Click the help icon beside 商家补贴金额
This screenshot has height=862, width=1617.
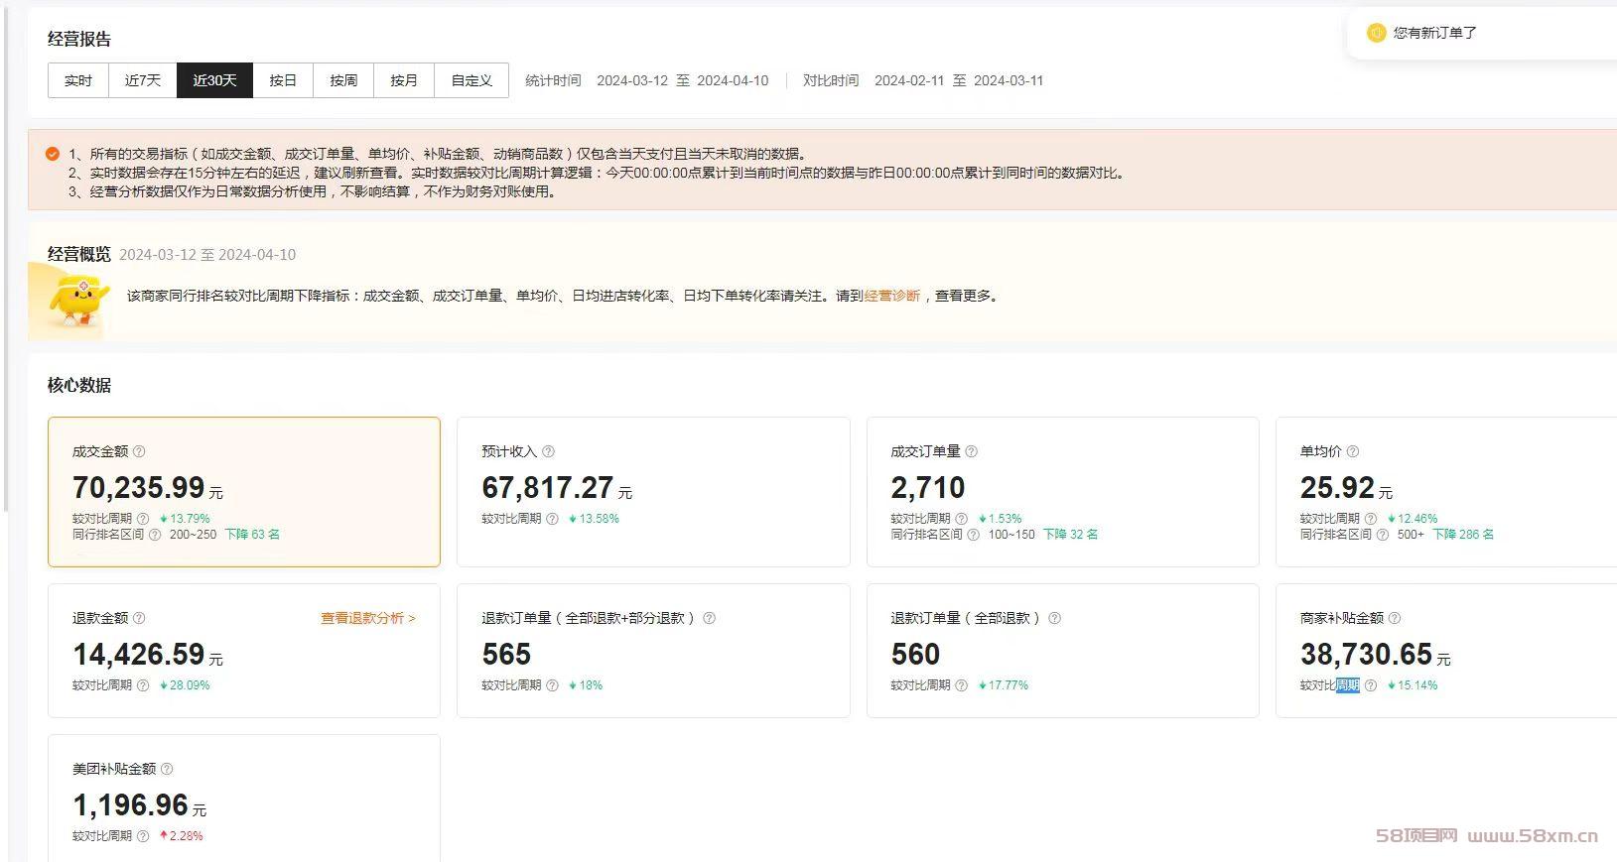click(x=1394, y=618)
